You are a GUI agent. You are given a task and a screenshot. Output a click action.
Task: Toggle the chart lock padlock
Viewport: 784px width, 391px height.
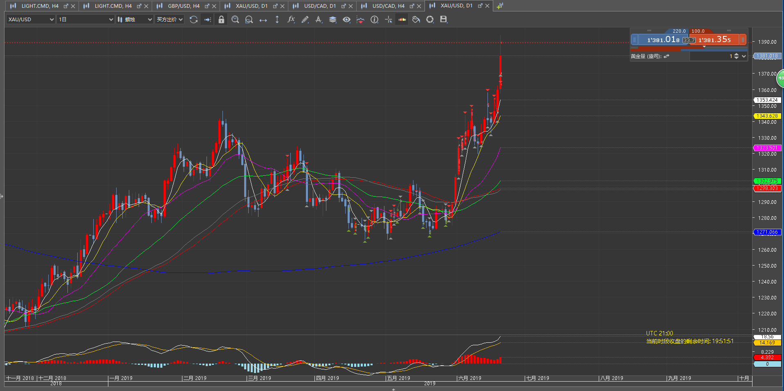[x=221, y=20]
